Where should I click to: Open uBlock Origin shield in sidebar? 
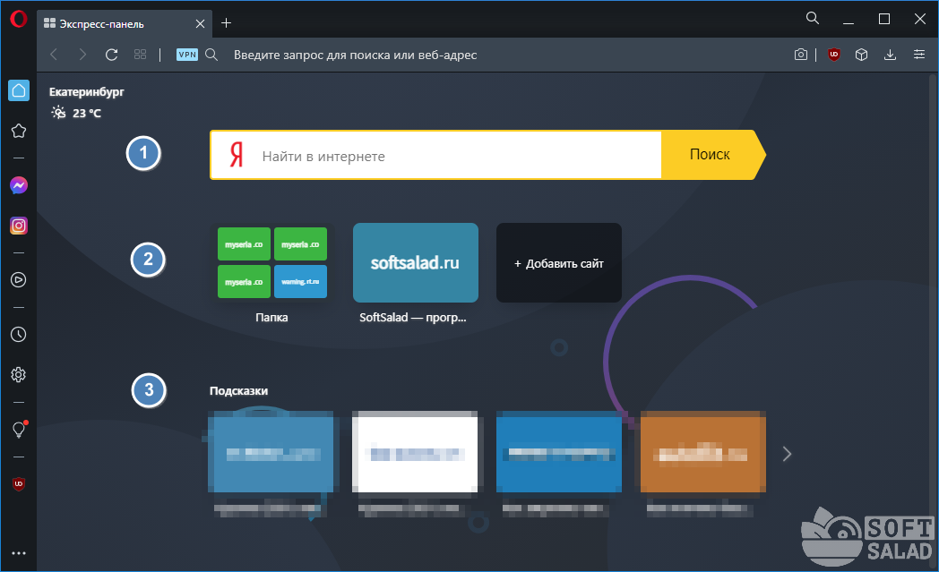pyautogui.click(x=19, y=483)
